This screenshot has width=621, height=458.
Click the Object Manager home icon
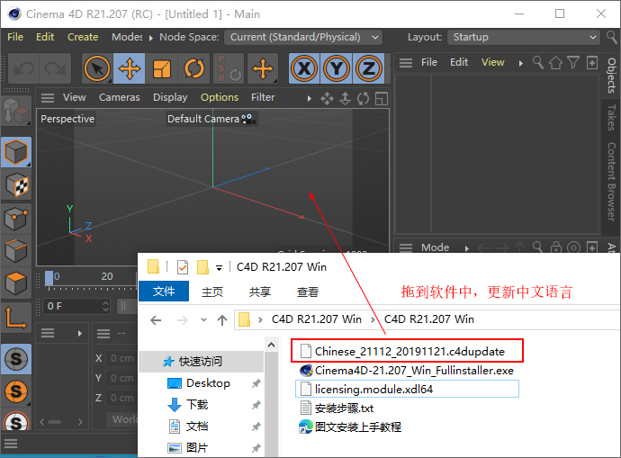coord(555,63)
